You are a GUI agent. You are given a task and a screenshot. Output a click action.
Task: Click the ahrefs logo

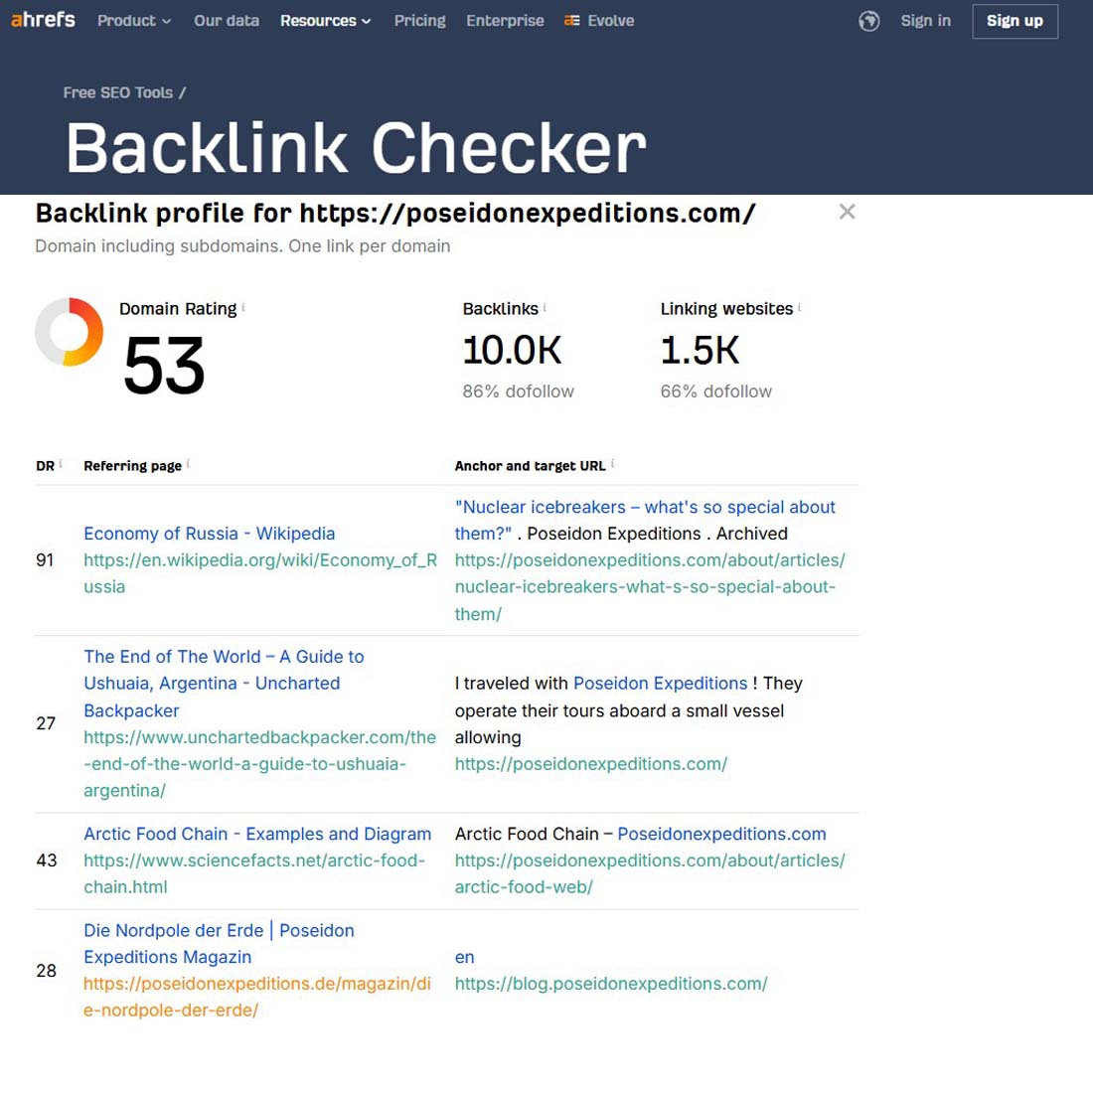[43, 20]
